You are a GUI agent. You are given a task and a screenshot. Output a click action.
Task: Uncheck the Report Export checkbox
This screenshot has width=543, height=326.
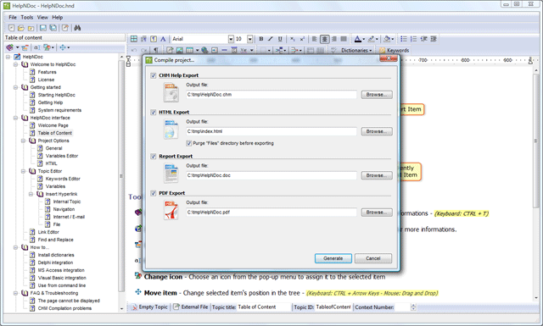point(154,157)
